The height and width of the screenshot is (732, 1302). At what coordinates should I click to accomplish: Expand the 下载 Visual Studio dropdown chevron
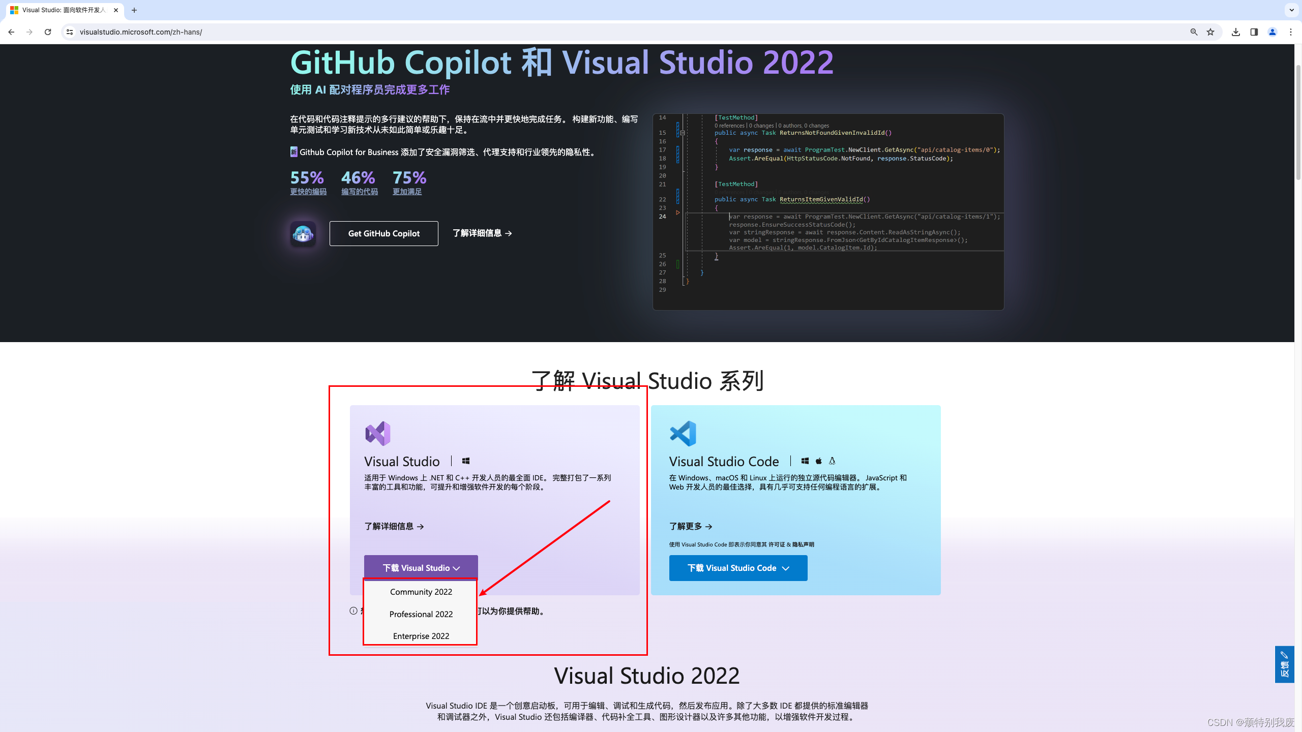click(x=457, y=568)
